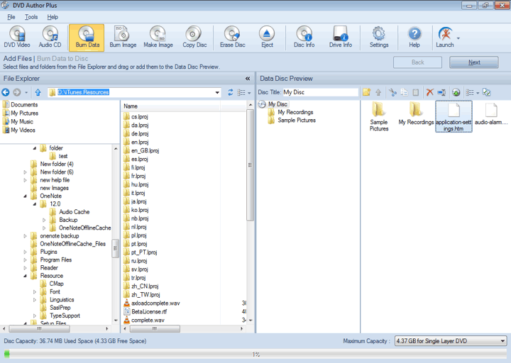Collapse the OneNote folder tree node
511x363 pixels.
(26, 196)
